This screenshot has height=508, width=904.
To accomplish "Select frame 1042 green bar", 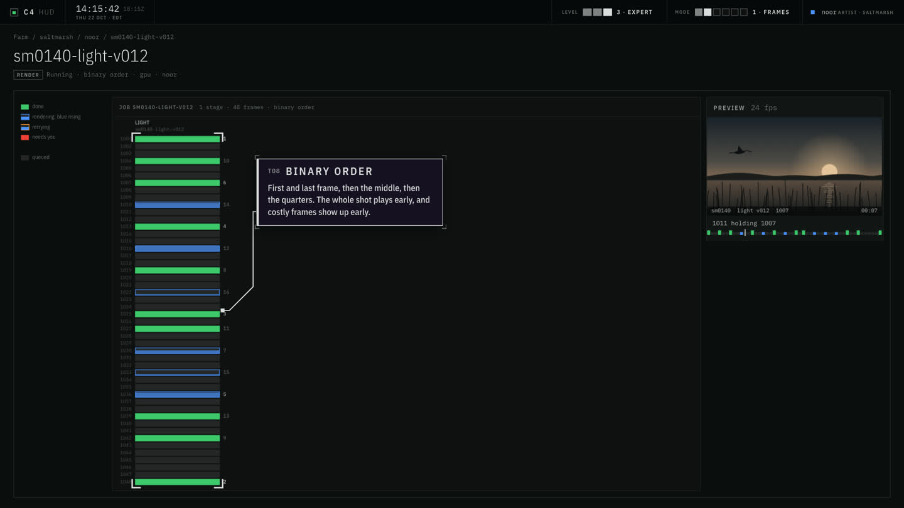I will coord(178,438).
